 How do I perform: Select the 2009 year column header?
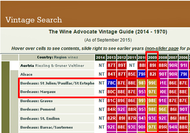[152, 57]
